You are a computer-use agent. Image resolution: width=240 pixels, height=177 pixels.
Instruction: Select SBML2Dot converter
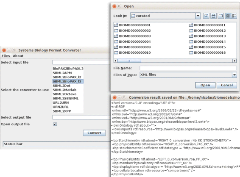pyautogui.click(x=68, y=86)
